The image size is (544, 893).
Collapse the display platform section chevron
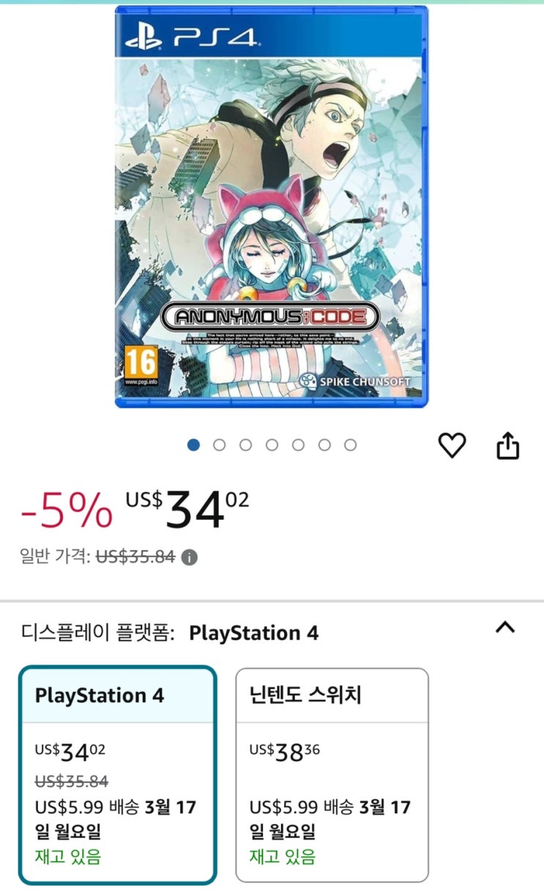(505, 627)
